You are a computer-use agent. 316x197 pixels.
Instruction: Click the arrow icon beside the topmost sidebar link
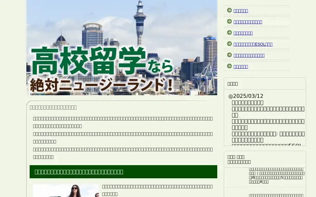pyautogui.click(x=229, y=10)
